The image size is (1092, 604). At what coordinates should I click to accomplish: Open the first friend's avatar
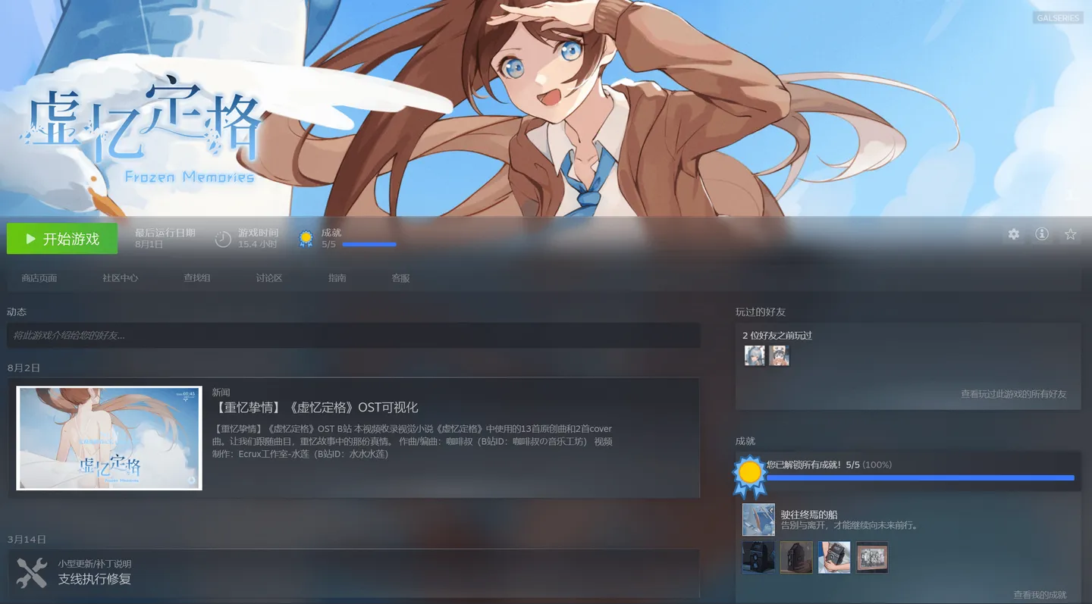click(x=755, y=355)
